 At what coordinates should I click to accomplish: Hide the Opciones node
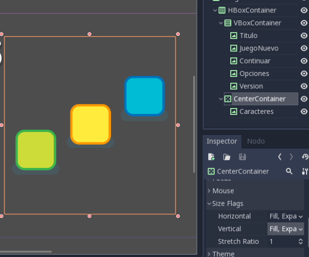pos(304,73)
